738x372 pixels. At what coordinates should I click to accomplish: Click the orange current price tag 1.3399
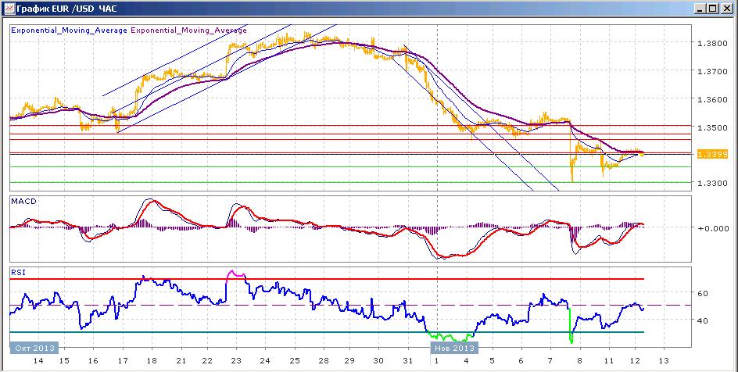pyautogui.click(x=711, y=154)
